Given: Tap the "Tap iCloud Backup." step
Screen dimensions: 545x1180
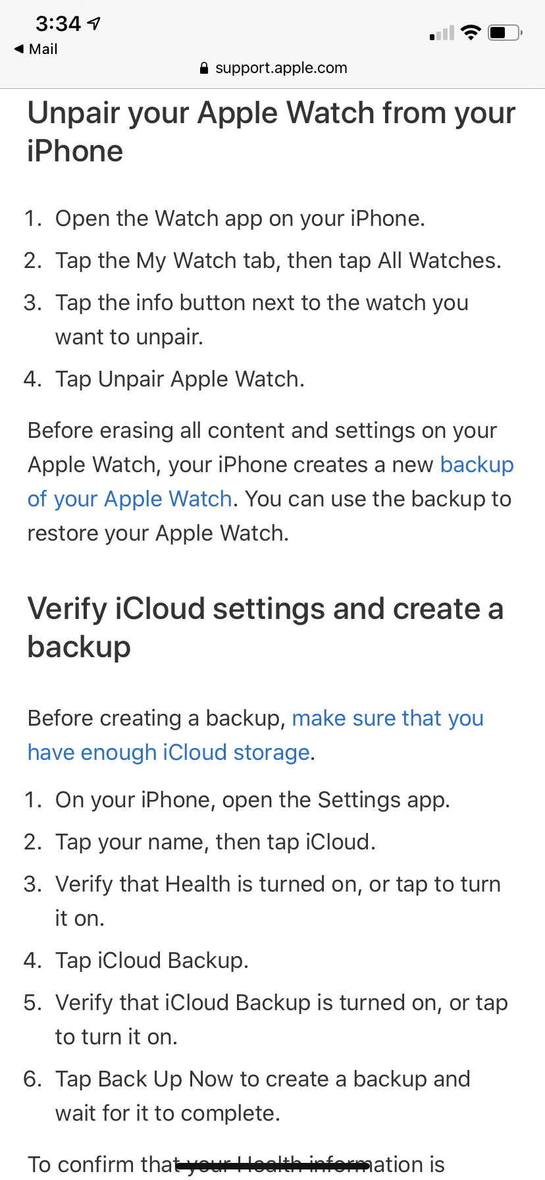Looking at the screenshot, I should 151,961.
